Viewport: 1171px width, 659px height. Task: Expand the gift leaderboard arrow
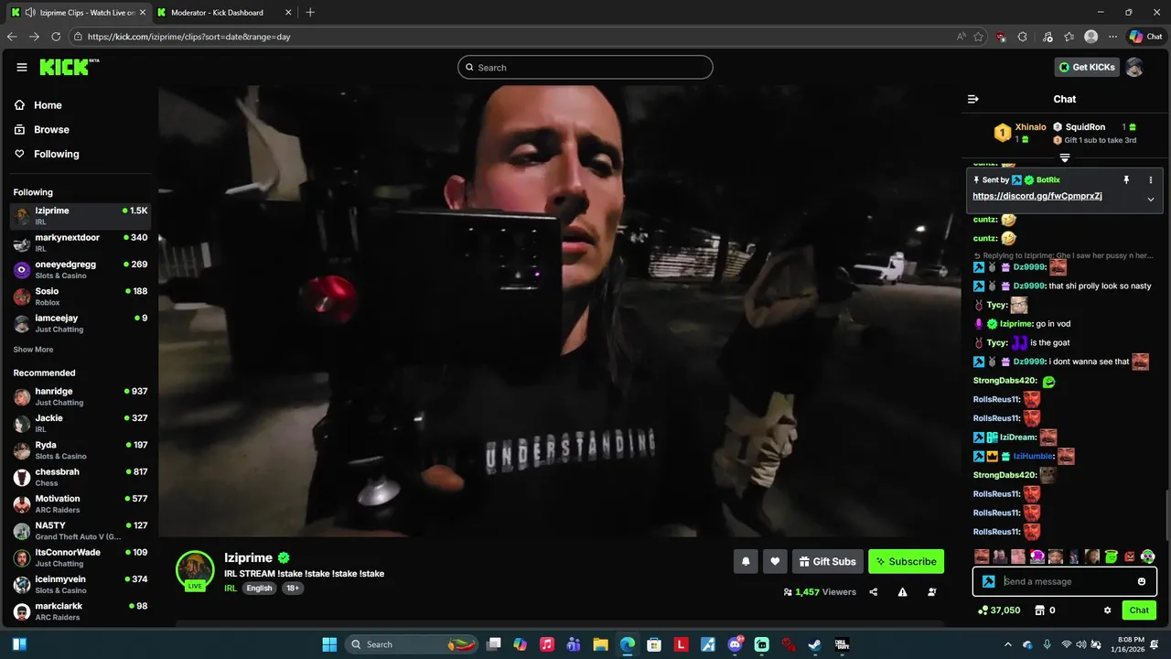coord(1065,157)
